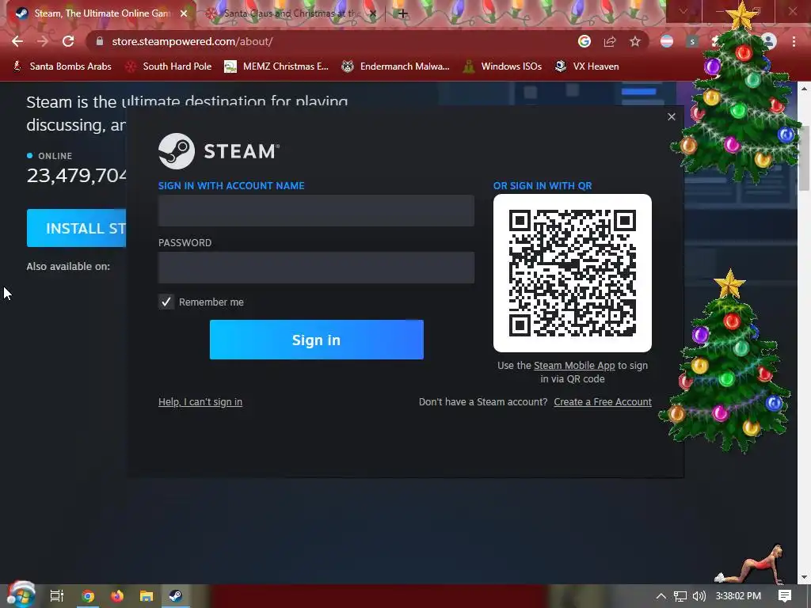Click the Sign in button
This screenshot has width=811, height=608.
pyautogui.click(x=317, y=340)
